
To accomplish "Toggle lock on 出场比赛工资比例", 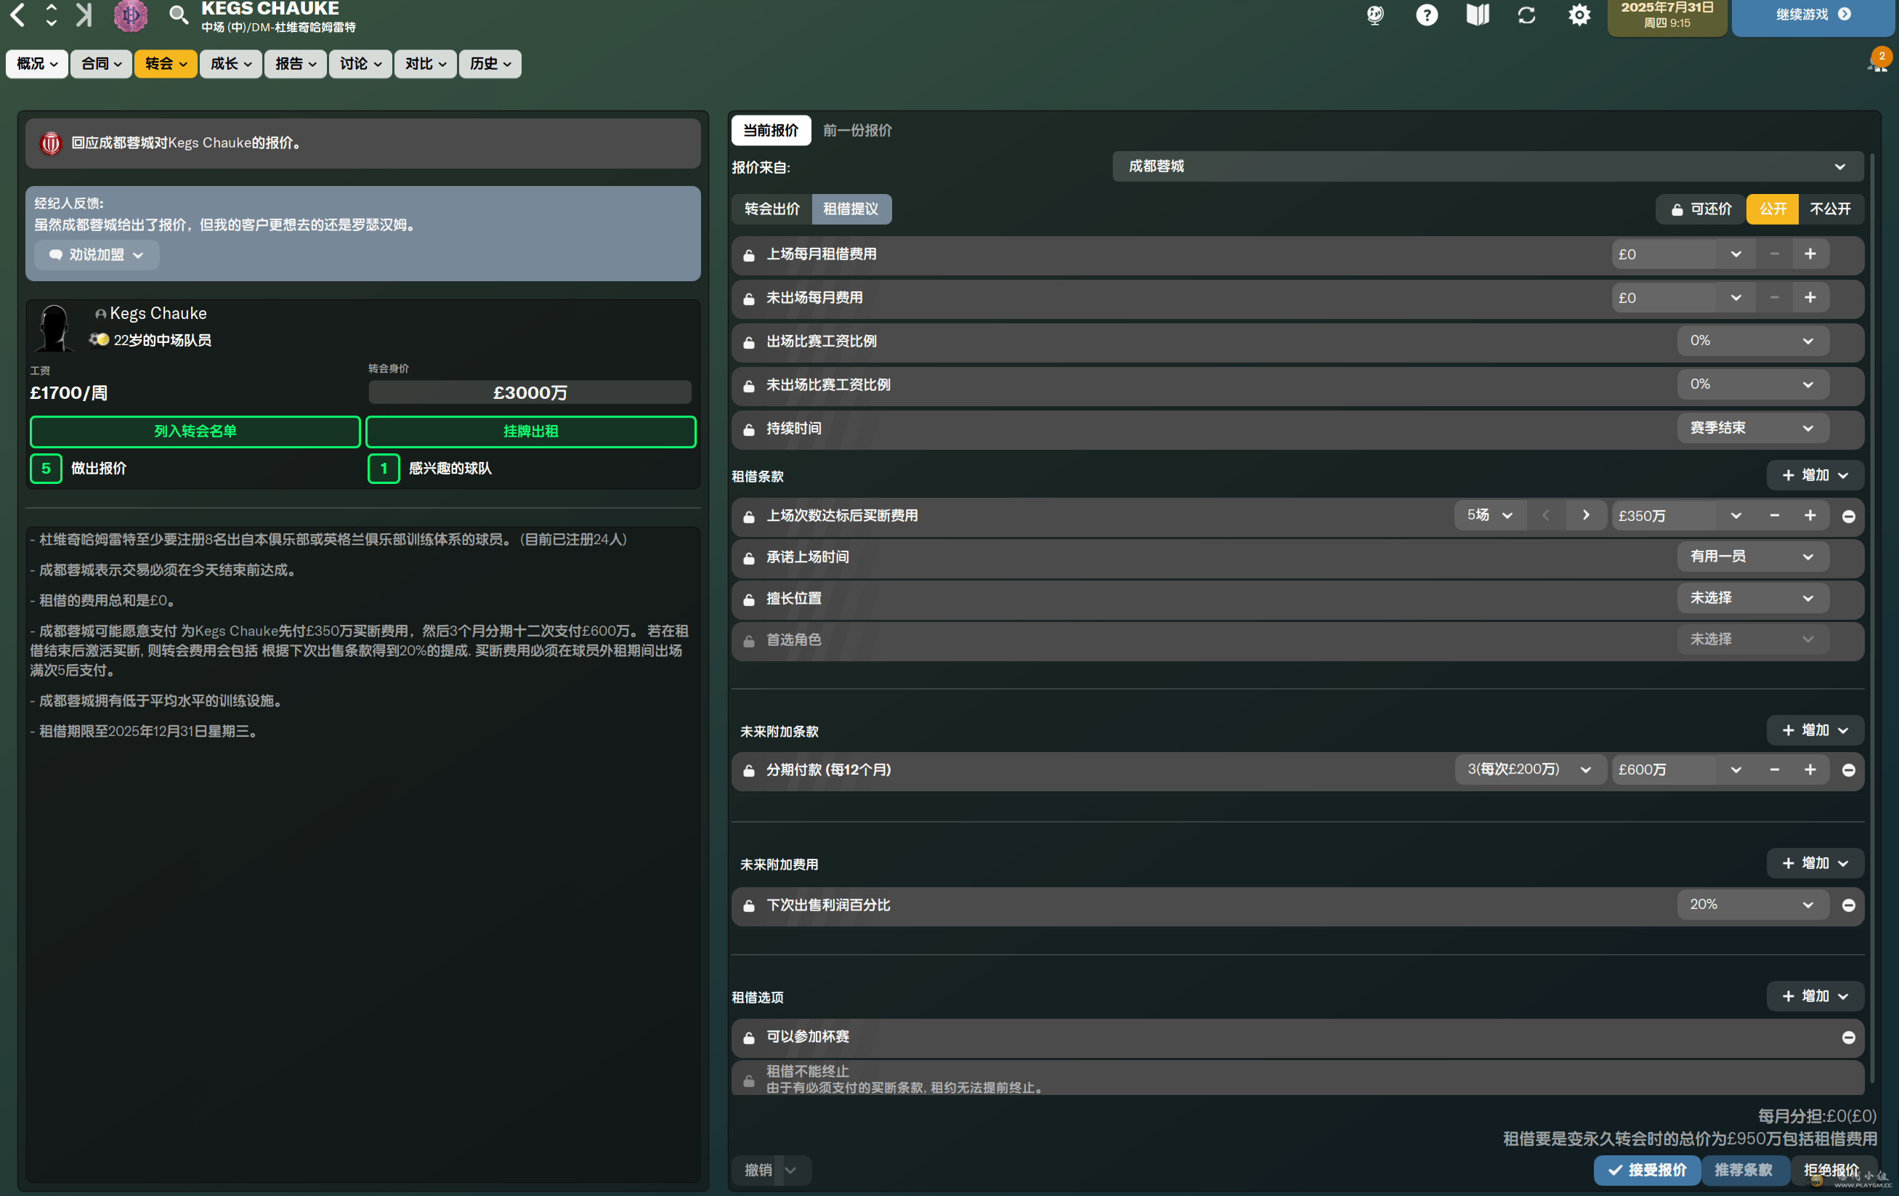I will pyautogui.click(x=749, y=342).
